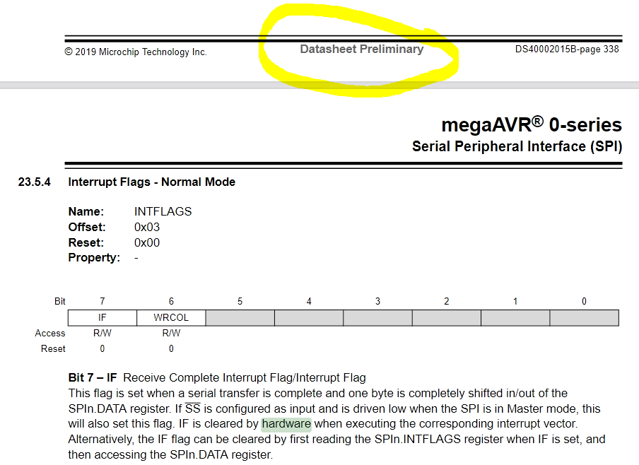Click the 'IF' bit cell in register table
The width and height of the screenshot is (639, 465).
point(102,318)
